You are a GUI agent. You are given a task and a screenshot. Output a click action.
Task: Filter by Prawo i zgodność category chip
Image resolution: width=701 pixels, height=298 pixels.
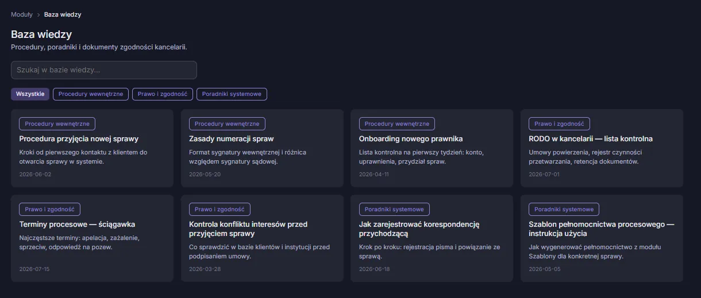click(x=163, y=94)
